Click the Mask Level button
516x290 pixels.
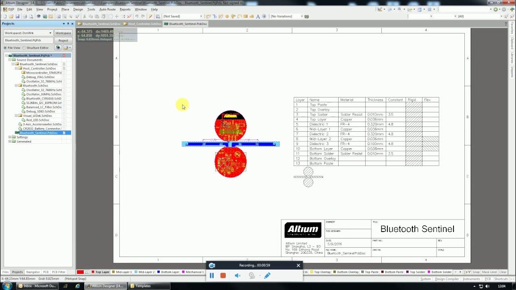click(x=489, y=272)
